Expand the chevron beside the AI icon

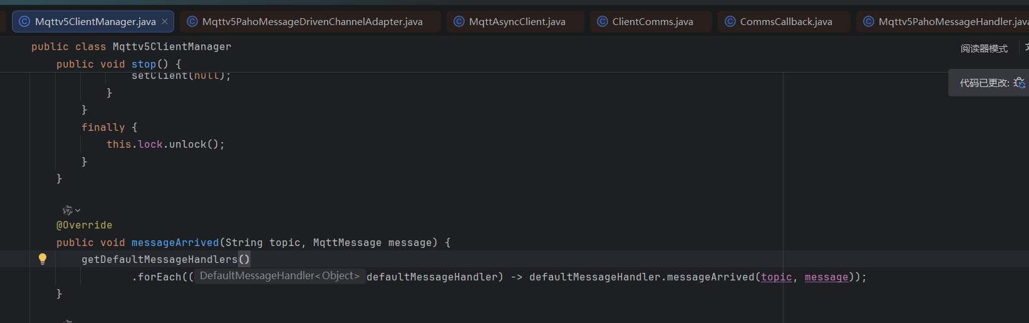[x=78, y=211]
